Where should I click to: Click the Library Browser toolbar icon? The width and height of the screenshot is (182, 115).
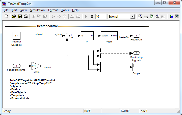[140, 16]
